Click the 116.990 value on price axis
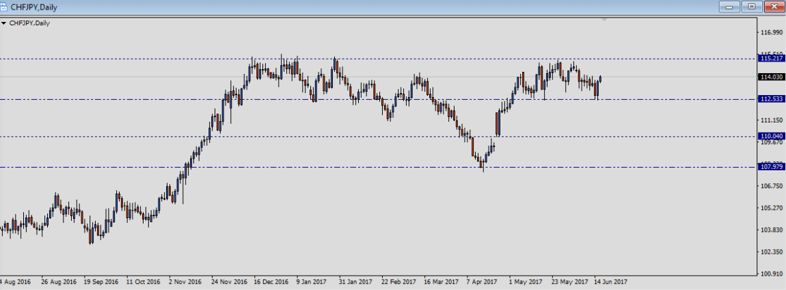This screenshot has width=786, height=290. (772, 33)
